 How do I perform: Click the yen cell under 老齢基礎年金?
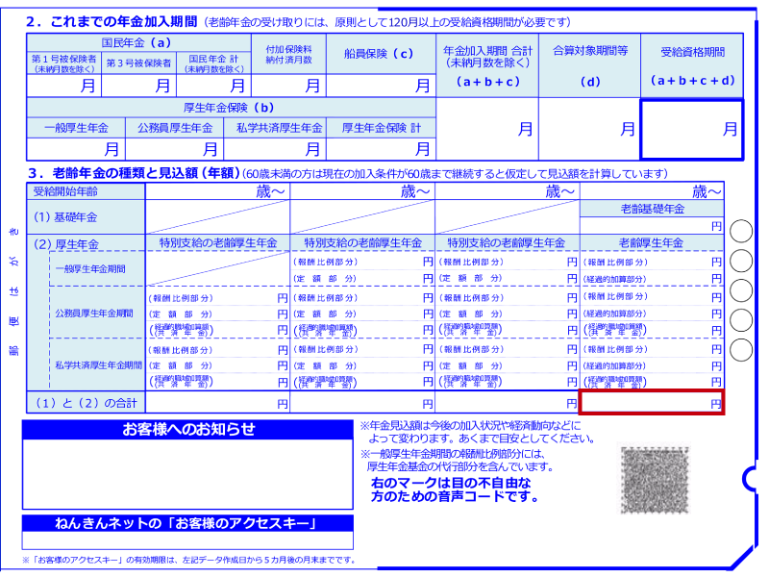[x=652, y=226]
